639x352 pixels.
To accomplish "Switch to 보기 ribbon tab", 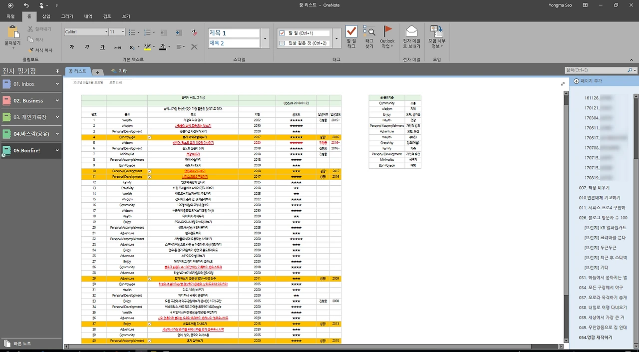I will 126,16.
